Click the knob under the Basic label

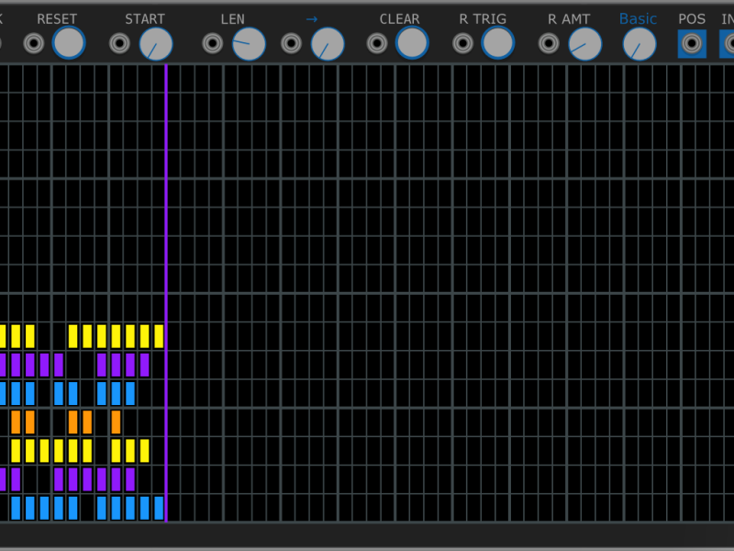(x=639, y=43)
